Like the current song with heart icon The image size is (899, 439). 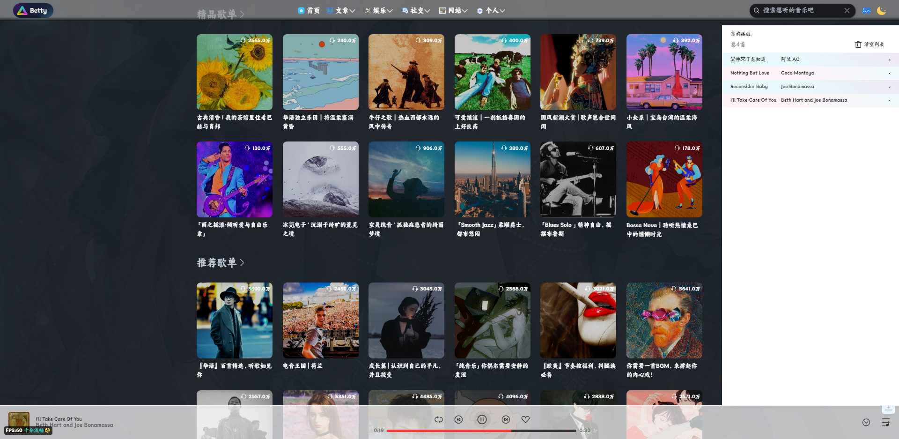(x=526, y=419)
